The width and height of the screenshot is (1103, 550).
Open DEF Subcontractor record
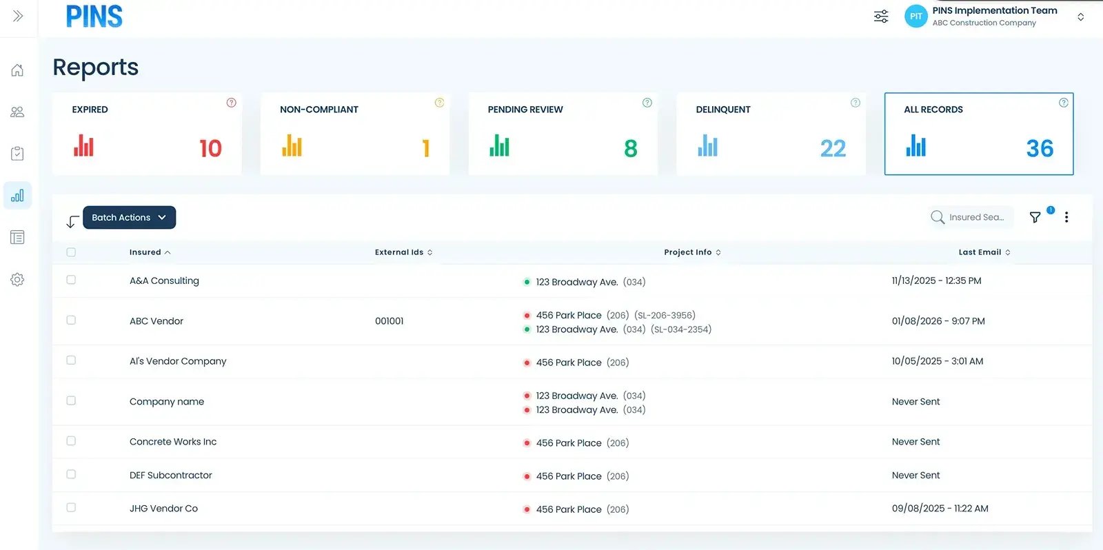pos(171,475)
